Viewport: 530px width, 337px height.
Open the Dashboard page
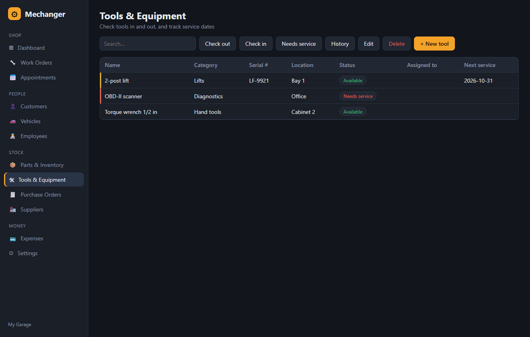point(44,48)
